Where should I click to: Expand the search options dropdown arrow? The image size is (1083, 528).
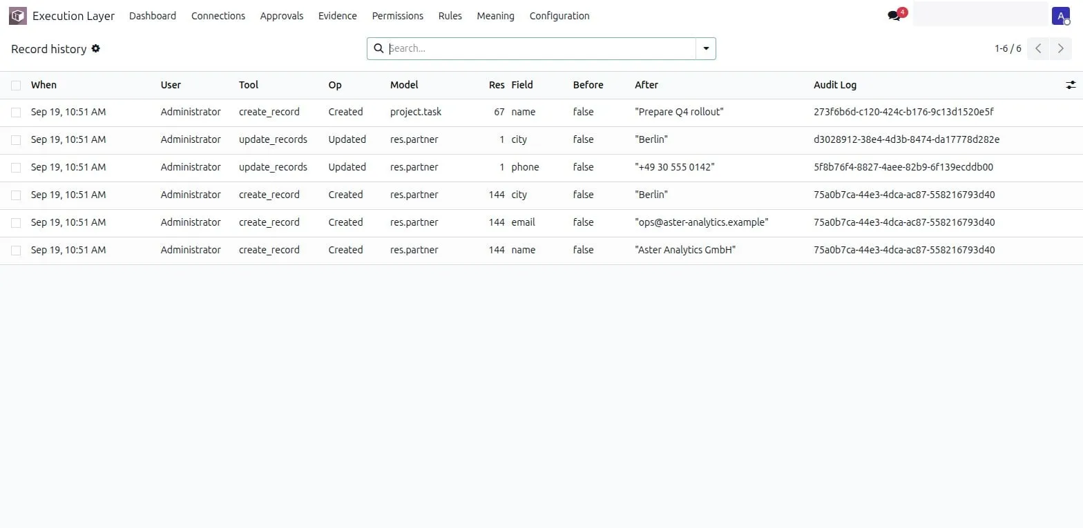click(706, 48)
